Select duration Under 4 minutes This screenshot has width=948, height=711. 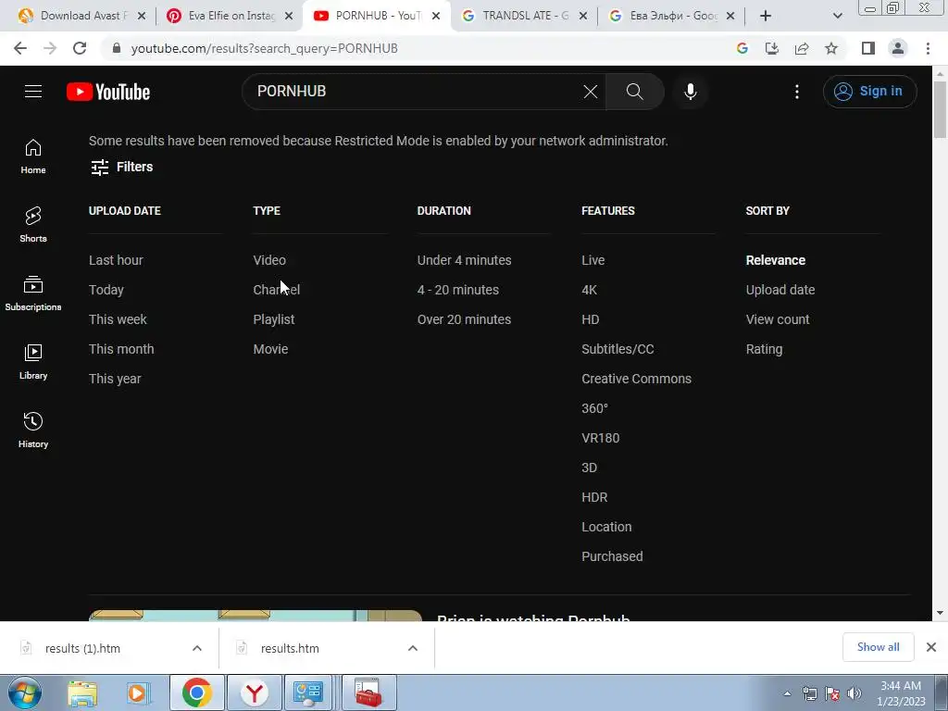tap(465, 260)
